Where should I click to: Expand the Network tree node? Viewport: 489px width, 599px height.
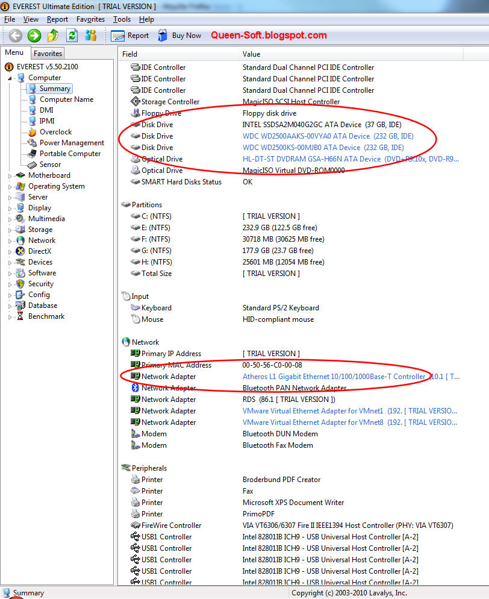[10, 242]
